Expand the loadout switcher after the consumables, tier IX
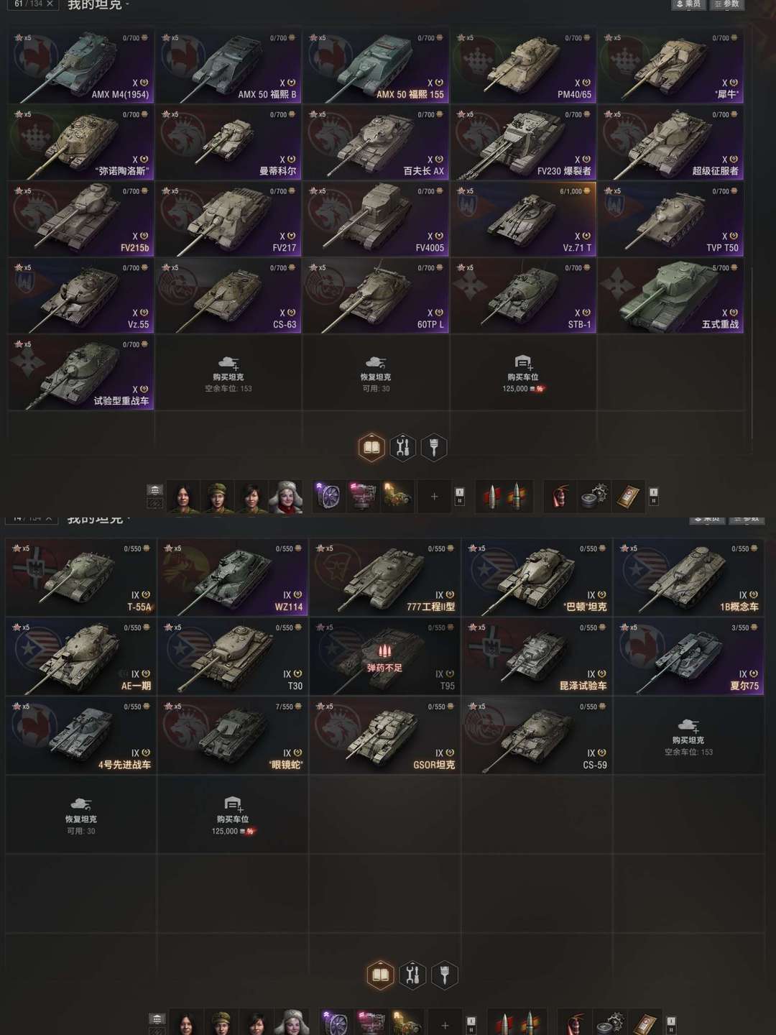The width and height of the screenshot is (776, 1035). tap(671, 1023)
